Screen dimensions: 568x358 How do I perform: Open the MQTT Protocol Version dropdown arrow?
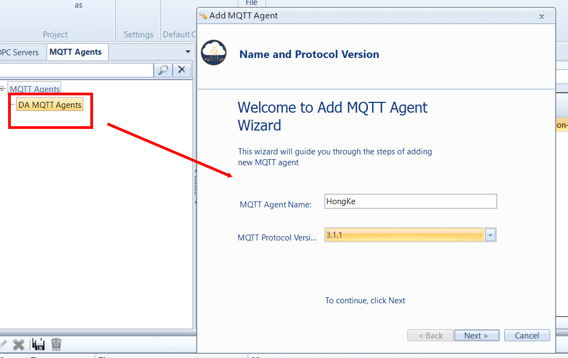point(490,235)
